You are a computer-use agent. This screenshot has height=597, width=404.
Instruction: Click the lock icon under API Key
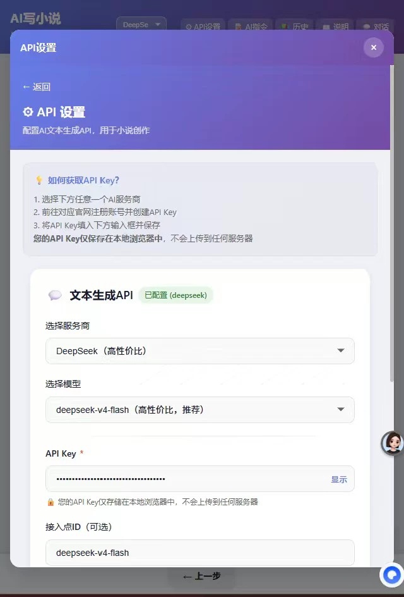pos(50,502)
